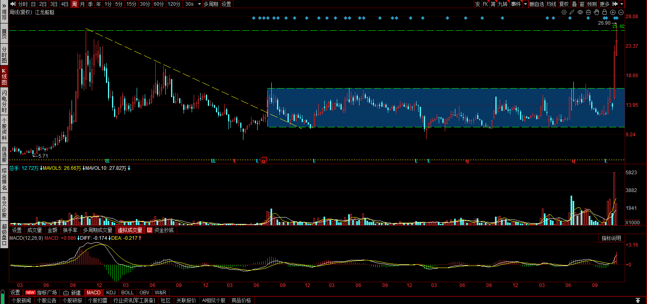This screenshot has height=304, width=647.
Task: Select the 120分 minute period
Action: click(174, 4)
